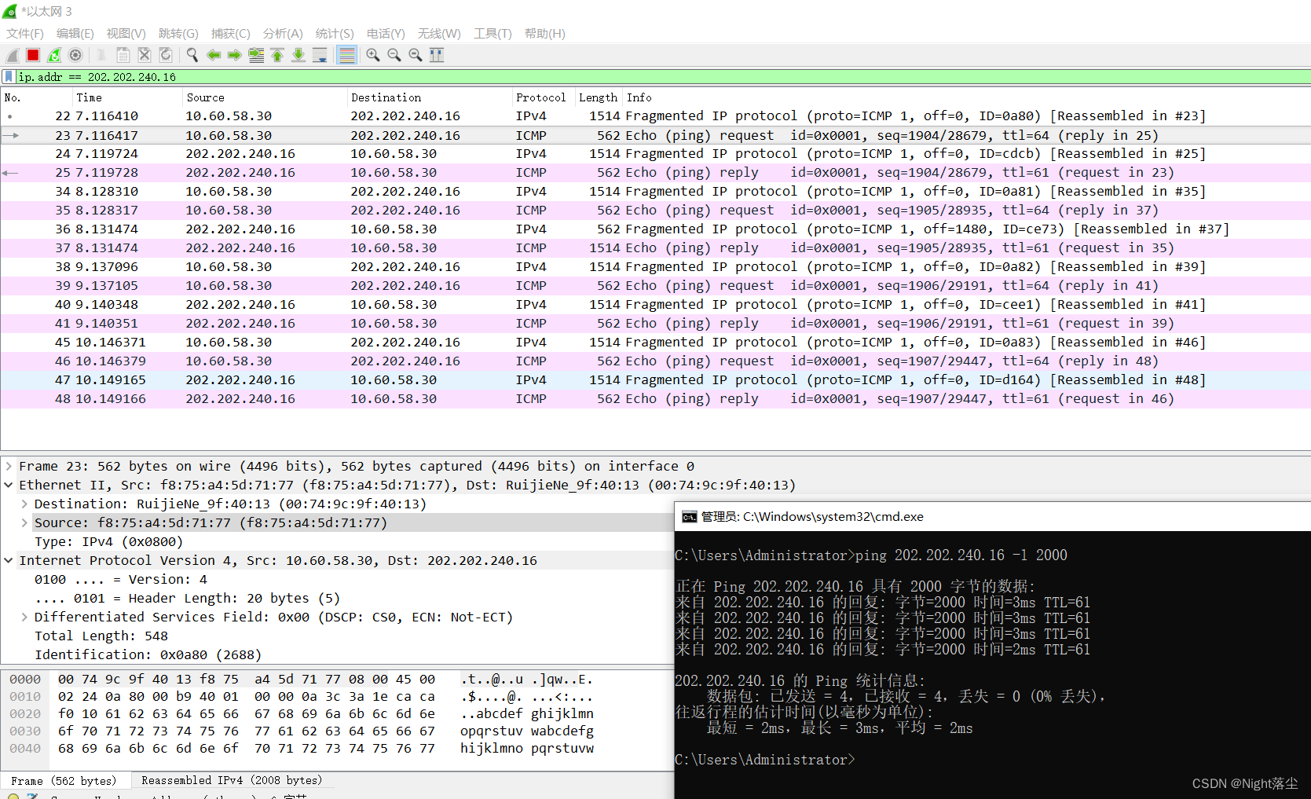Reload the capture file
This screenshot has width=1311, height=799.
click(x=166, y=55)
